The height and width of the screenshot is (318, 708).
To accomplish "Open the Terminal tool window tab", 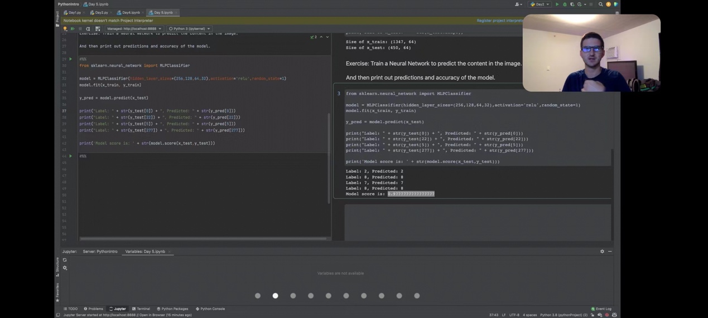I will pos(141,309).
